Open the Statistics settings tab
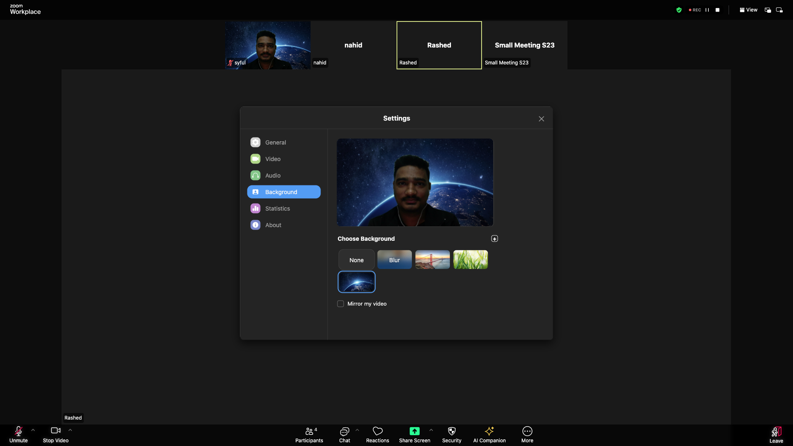The image size is (793, 446). tap(284, 209)
